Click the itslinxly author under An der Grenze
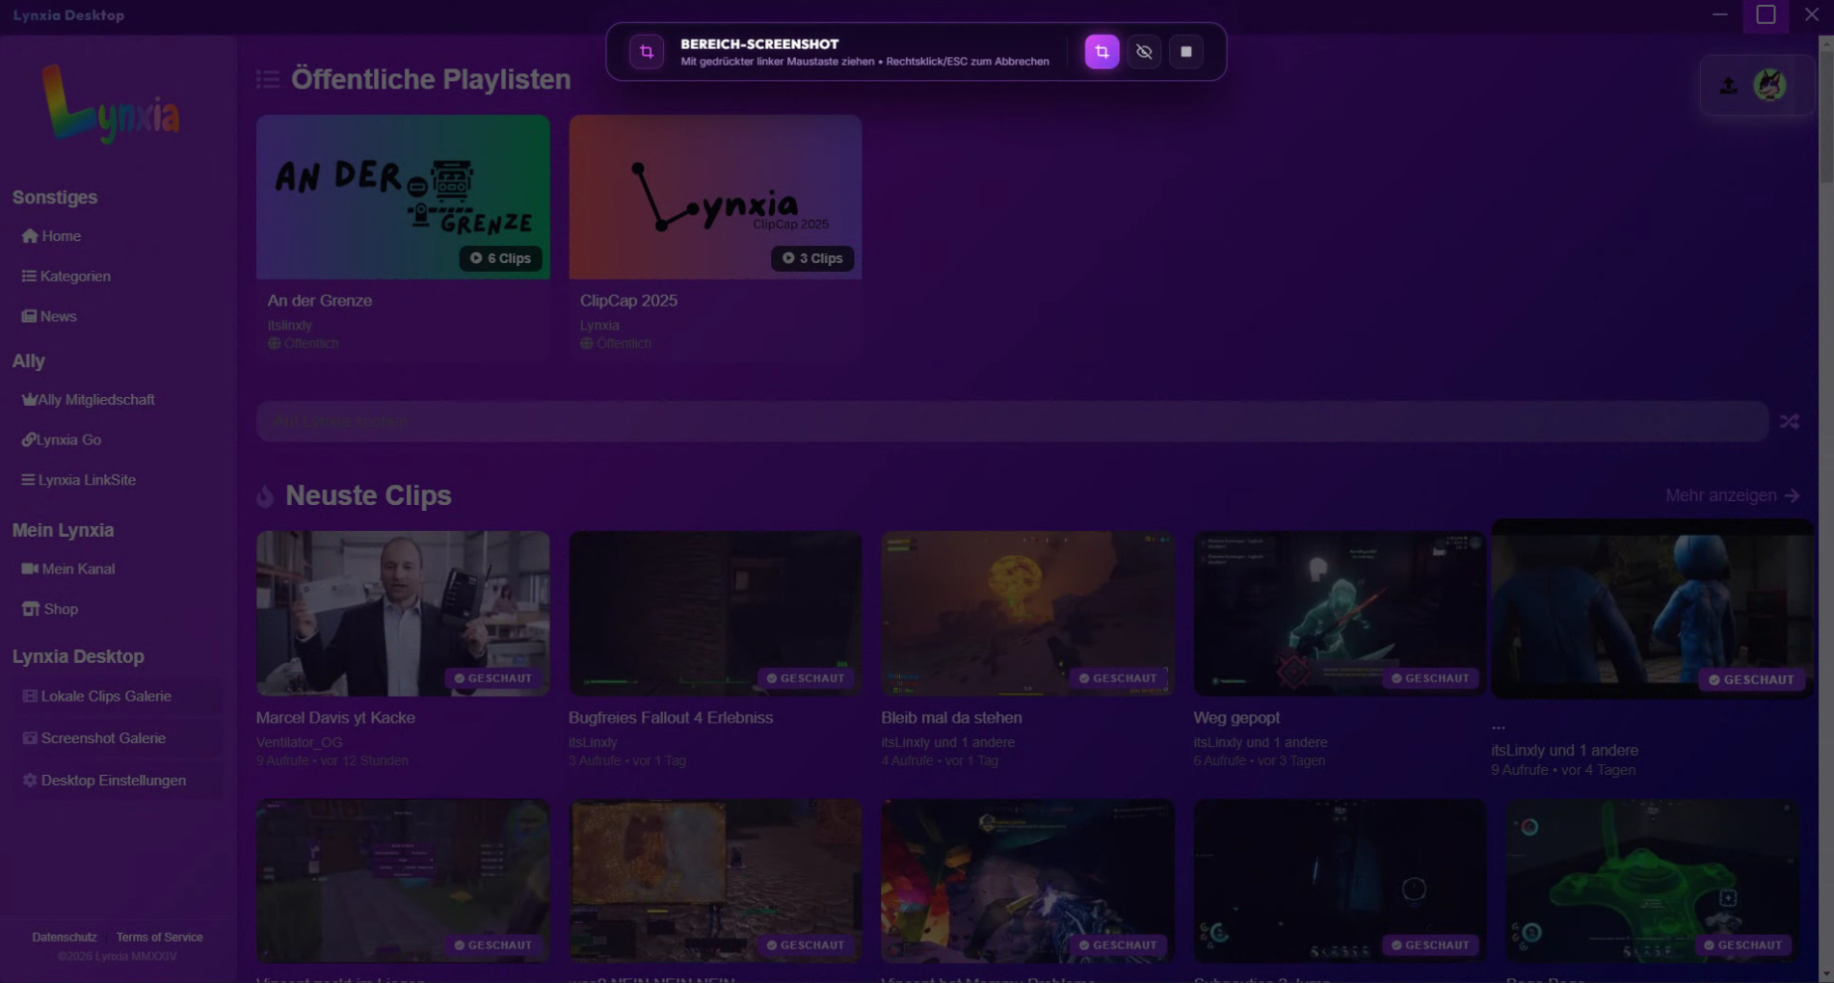Image resolution: width=1834 pixels, height=983 pixels. [x=289, y=326]
